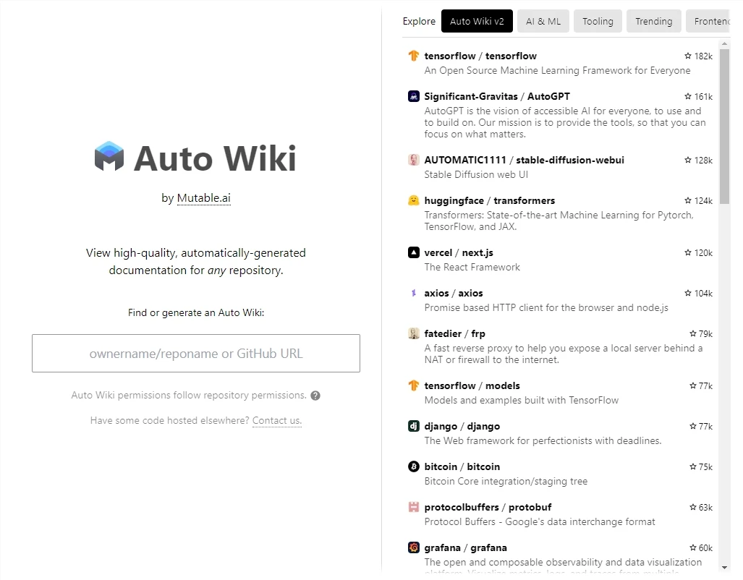Click the Django repository logo icon

pyautogui.click(x=413, y=426)
